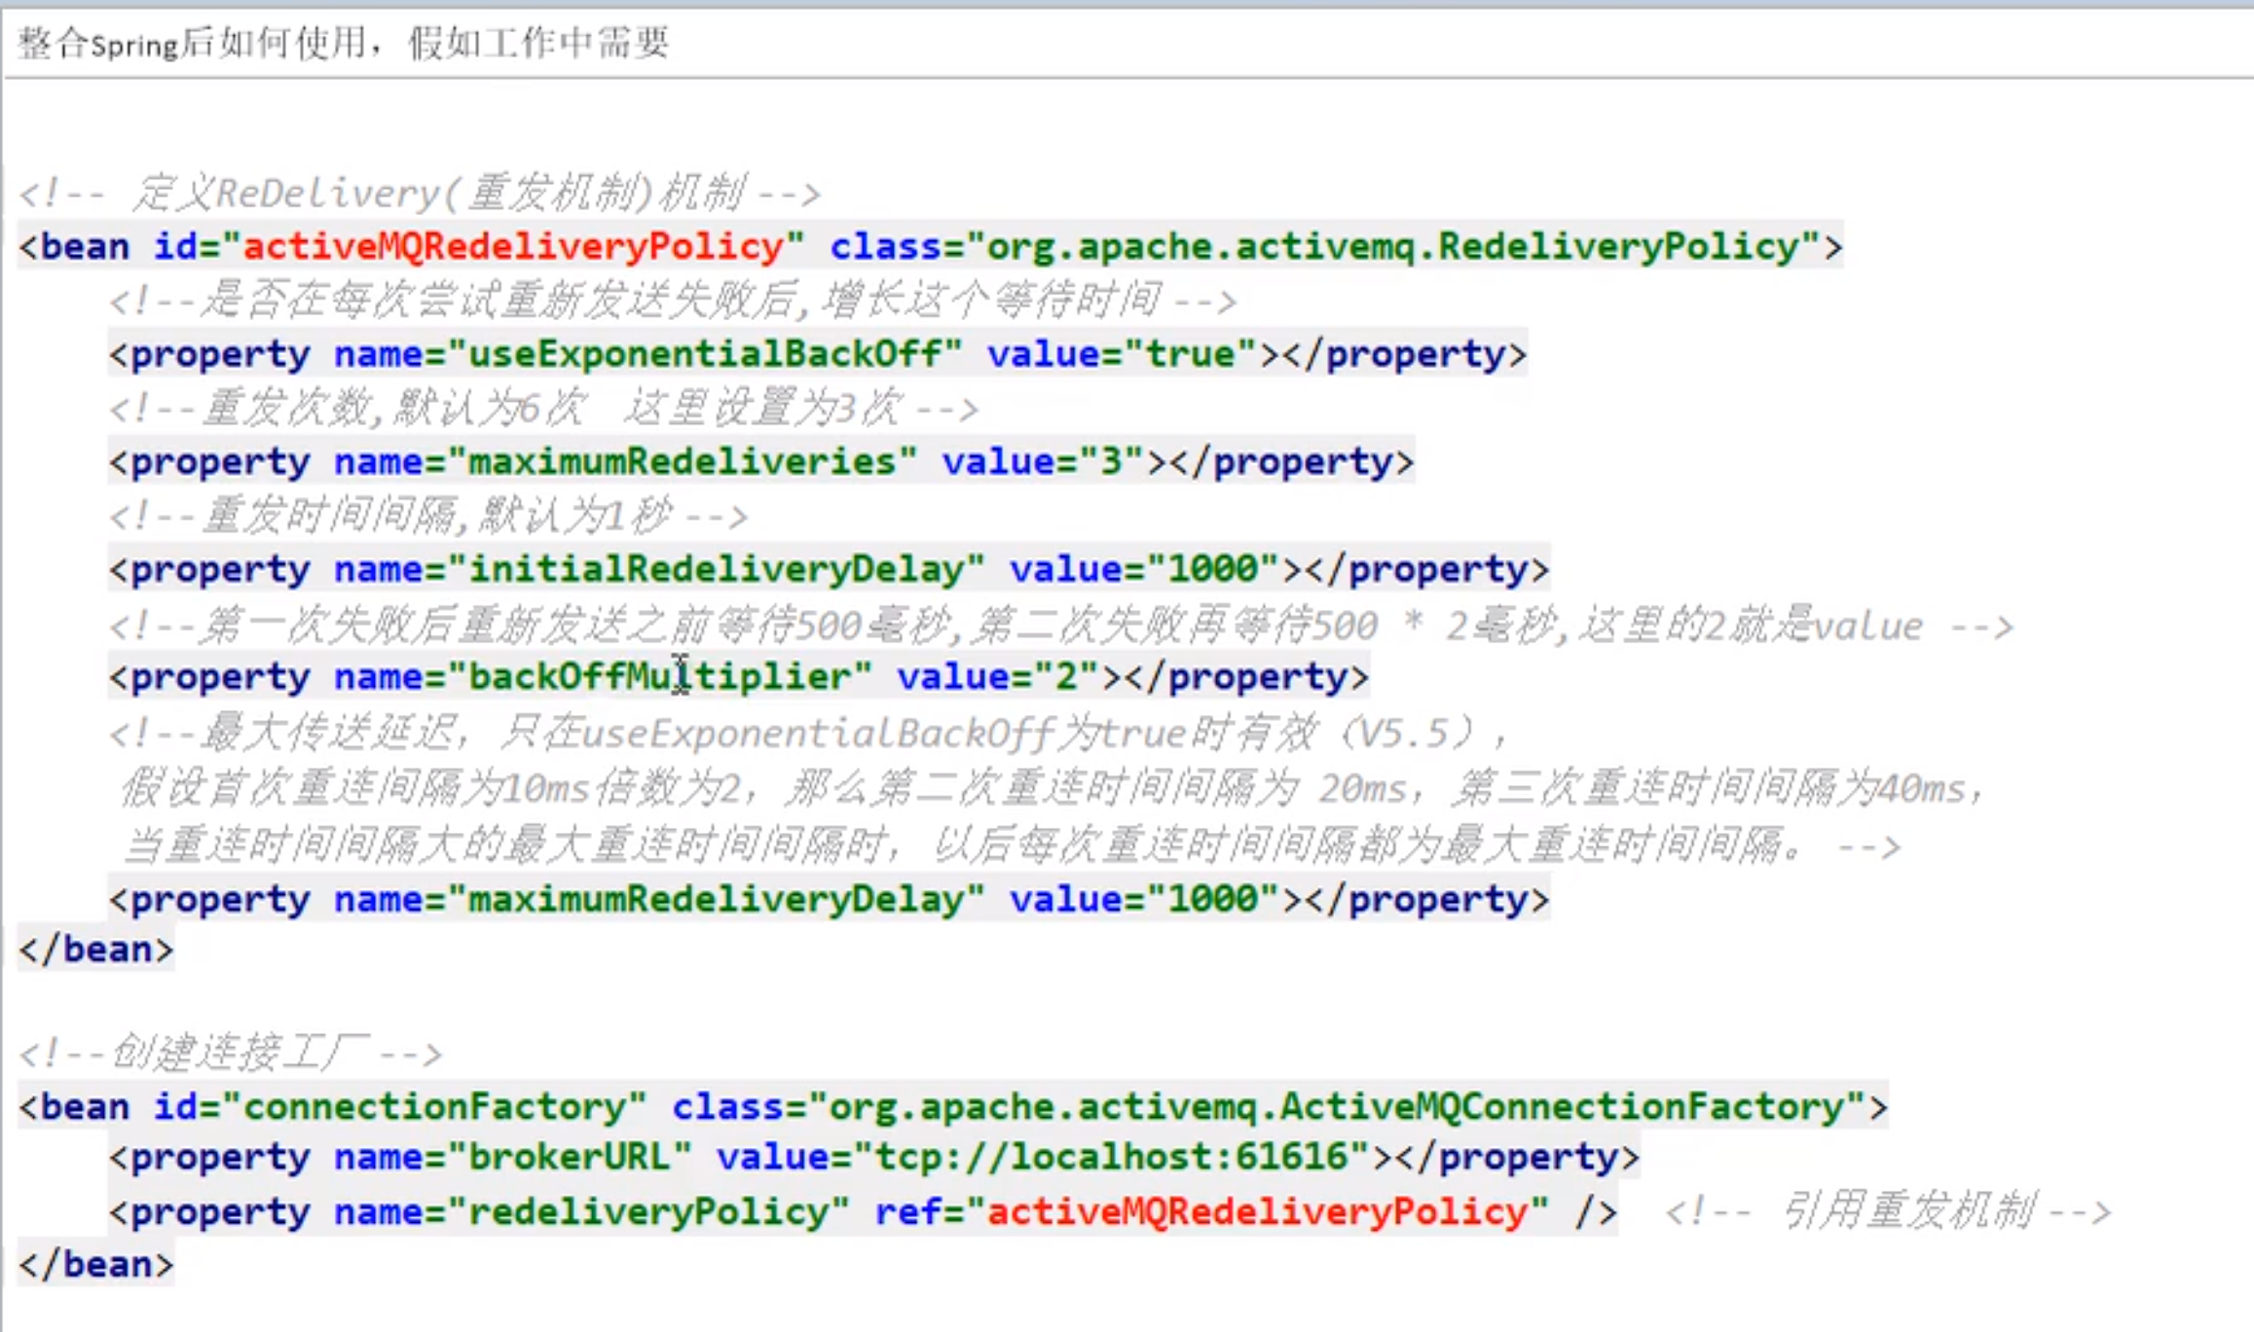Click the ActiveMQConnectionFactory class name

[x=1562, y=1107]
